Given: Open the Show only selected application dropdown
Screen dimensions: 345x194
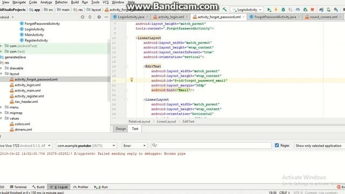Looking at the screenshot, I should (x=319, y=145).
